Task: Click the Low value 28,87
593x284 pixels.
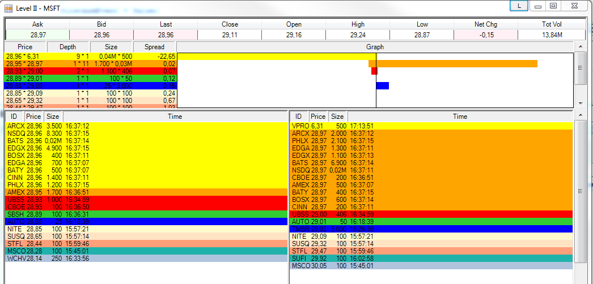Action: 422,35
